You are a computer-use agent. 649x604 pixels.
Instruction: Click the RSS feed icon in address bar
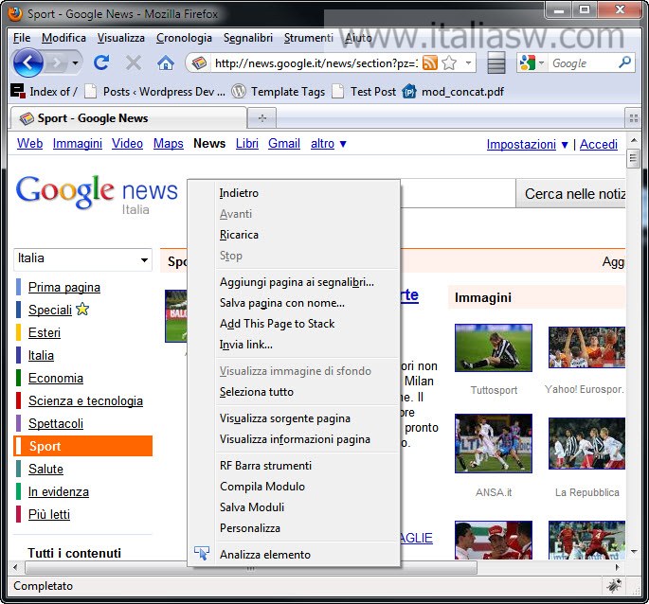(430, 63)
